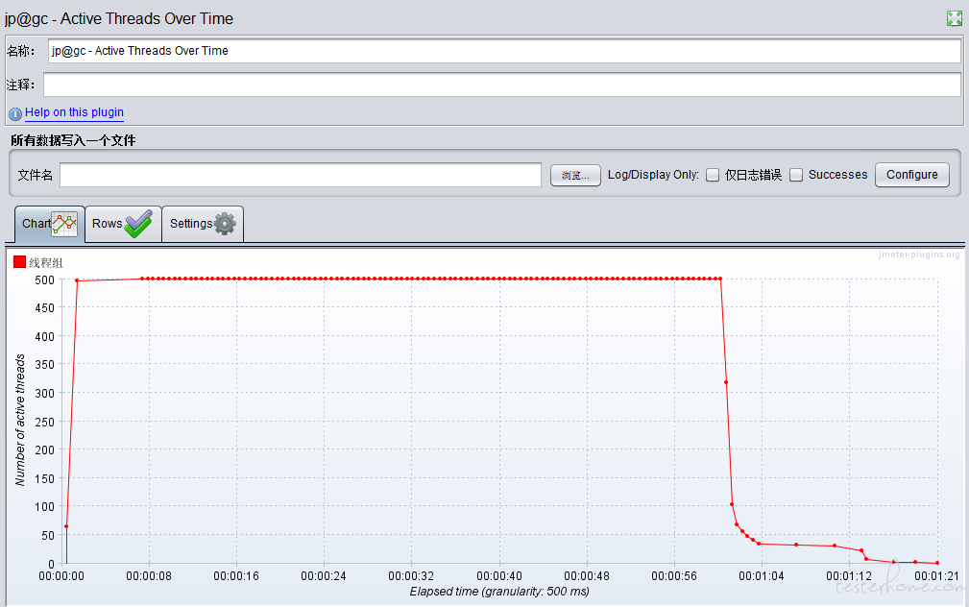The width and height of the screenshot is (969, 607).
Task: Focus the 名称 name text field
Action: click(503, 51)
